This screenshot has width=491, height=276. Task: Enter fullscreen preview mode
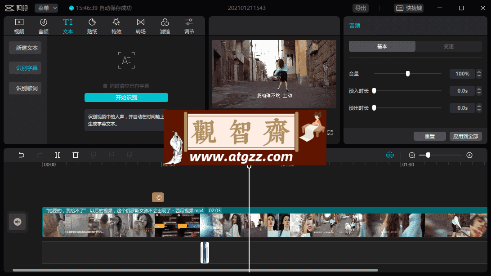click(x=330, y=133)
